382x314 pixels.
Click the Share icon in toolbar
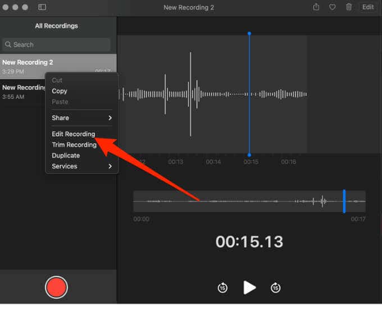(316, 7)
